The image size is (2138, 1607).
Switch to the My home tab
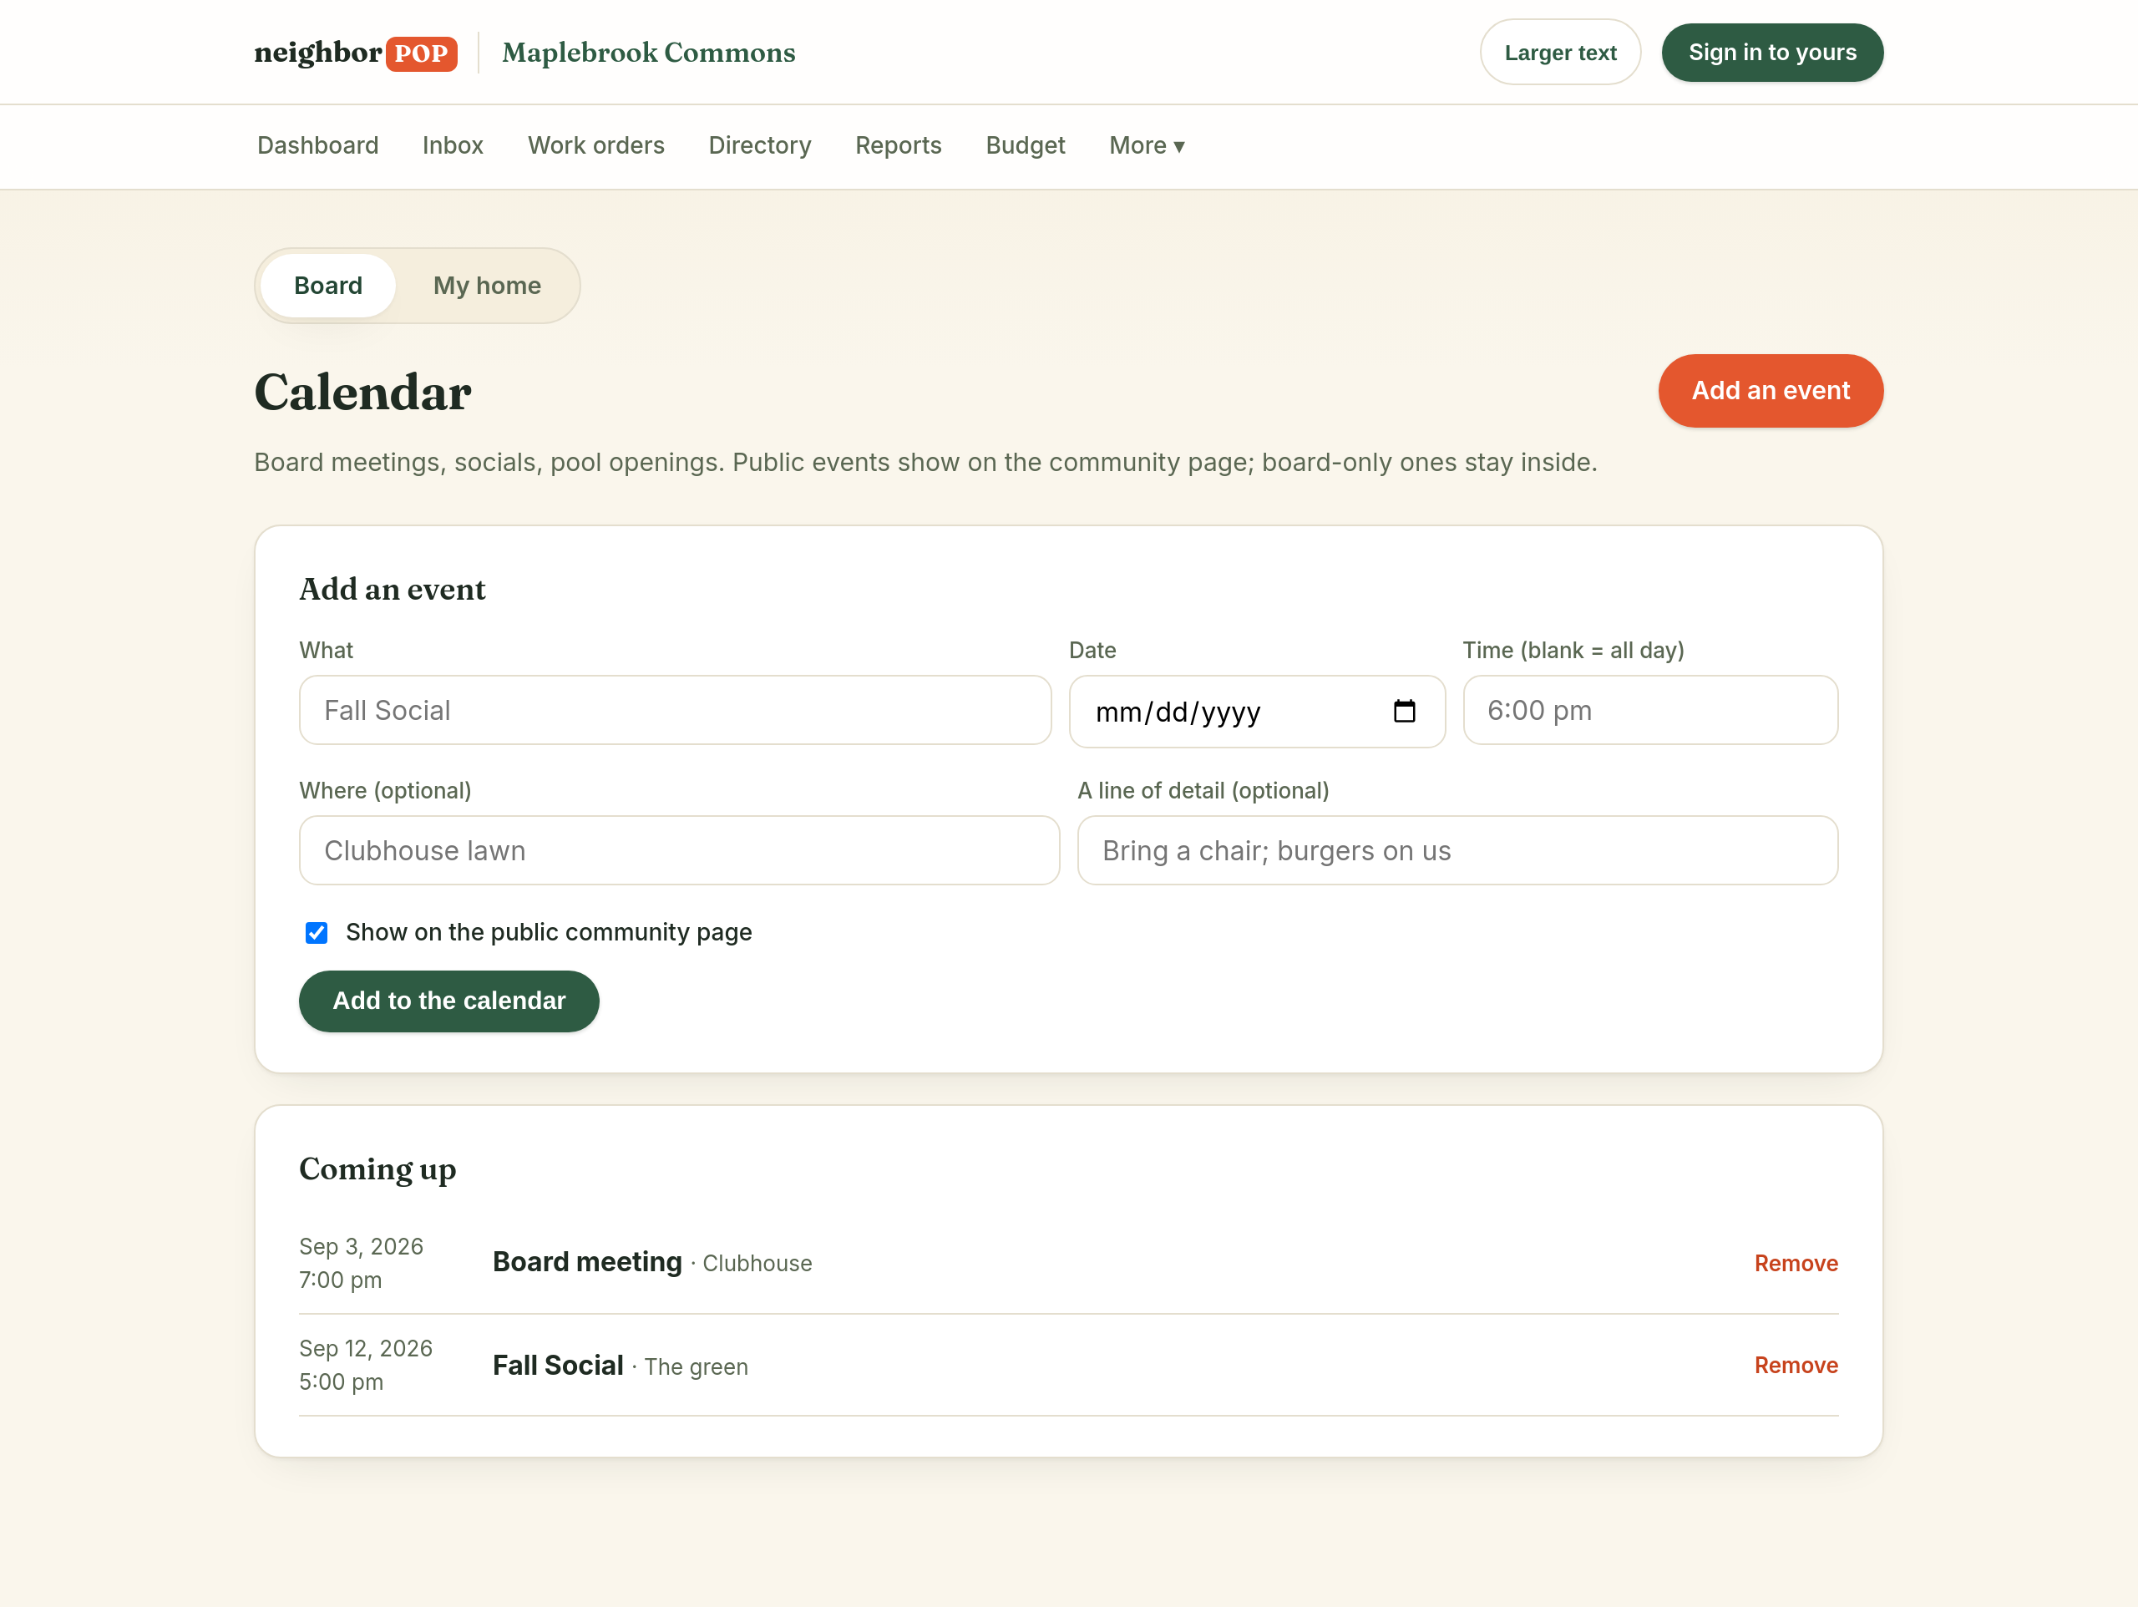(487, 286)
